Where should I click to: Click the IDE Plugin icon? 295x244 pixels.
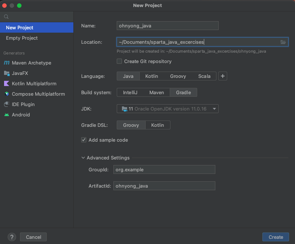(x=7, y=104)
